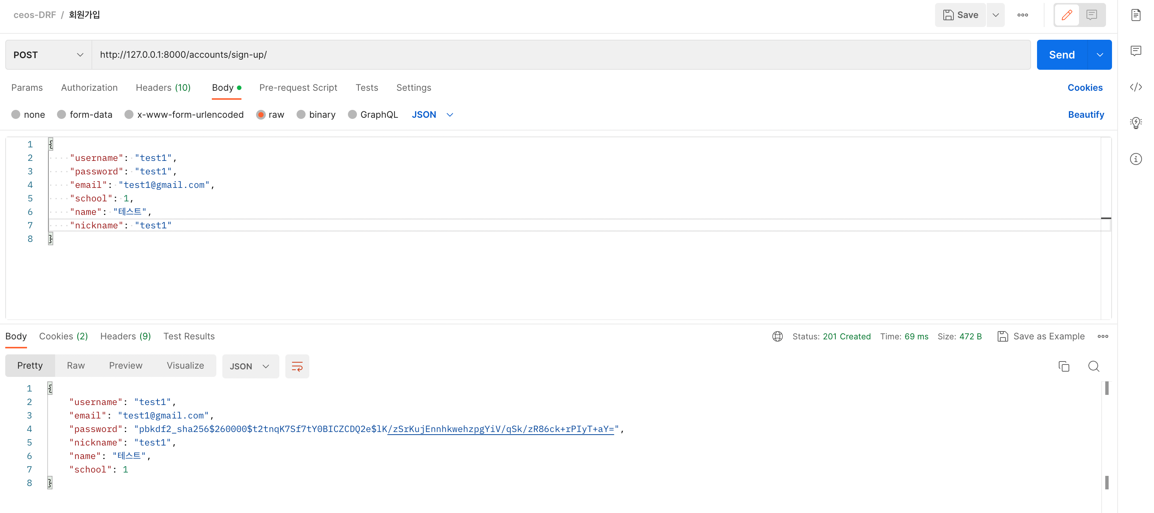Open response Cookies (2) tab

[x=63, y=336]
